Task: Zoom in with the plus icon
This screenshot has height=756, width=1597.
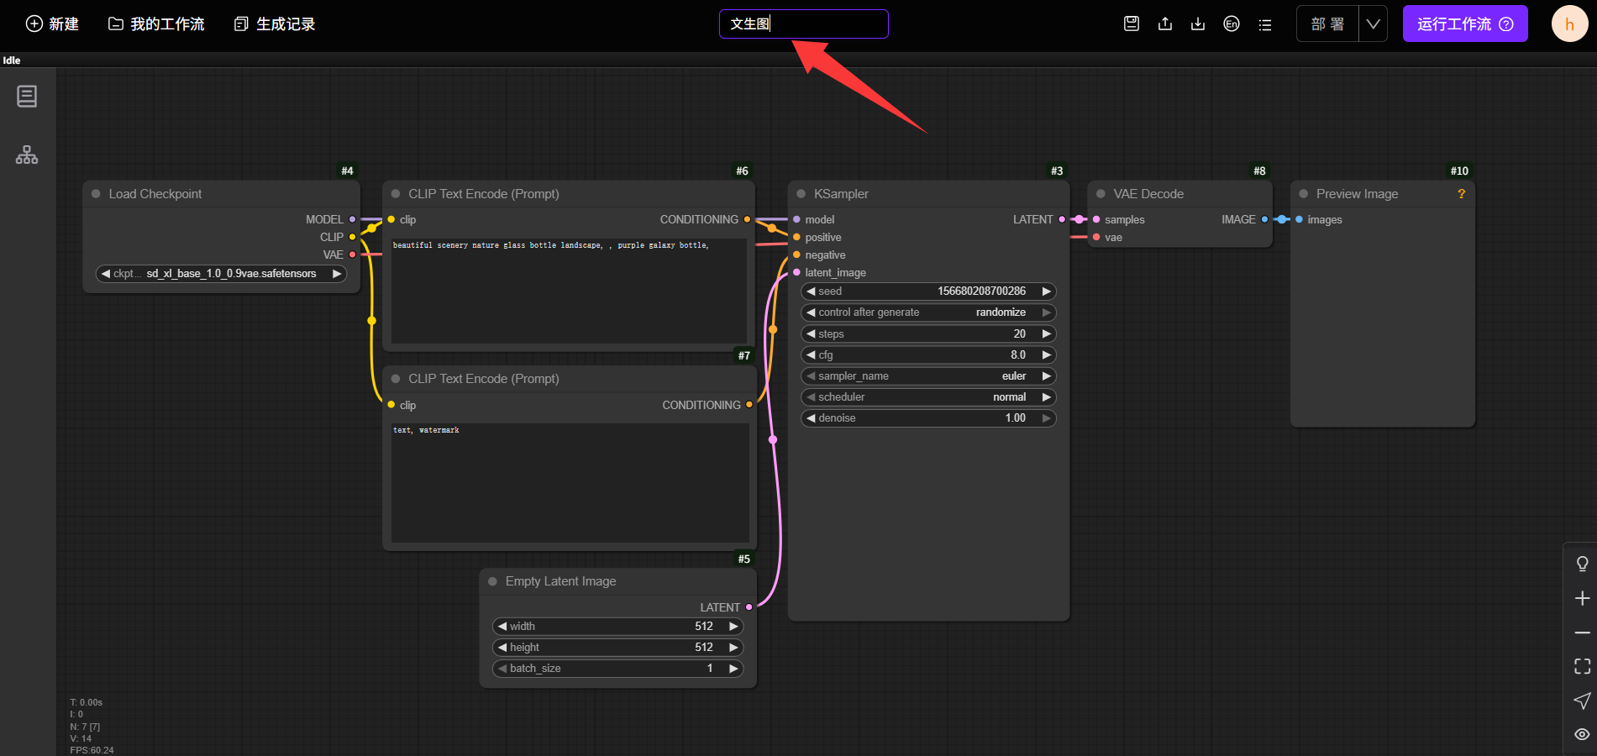Action: pyautogui.click(x=1582, y=598)
